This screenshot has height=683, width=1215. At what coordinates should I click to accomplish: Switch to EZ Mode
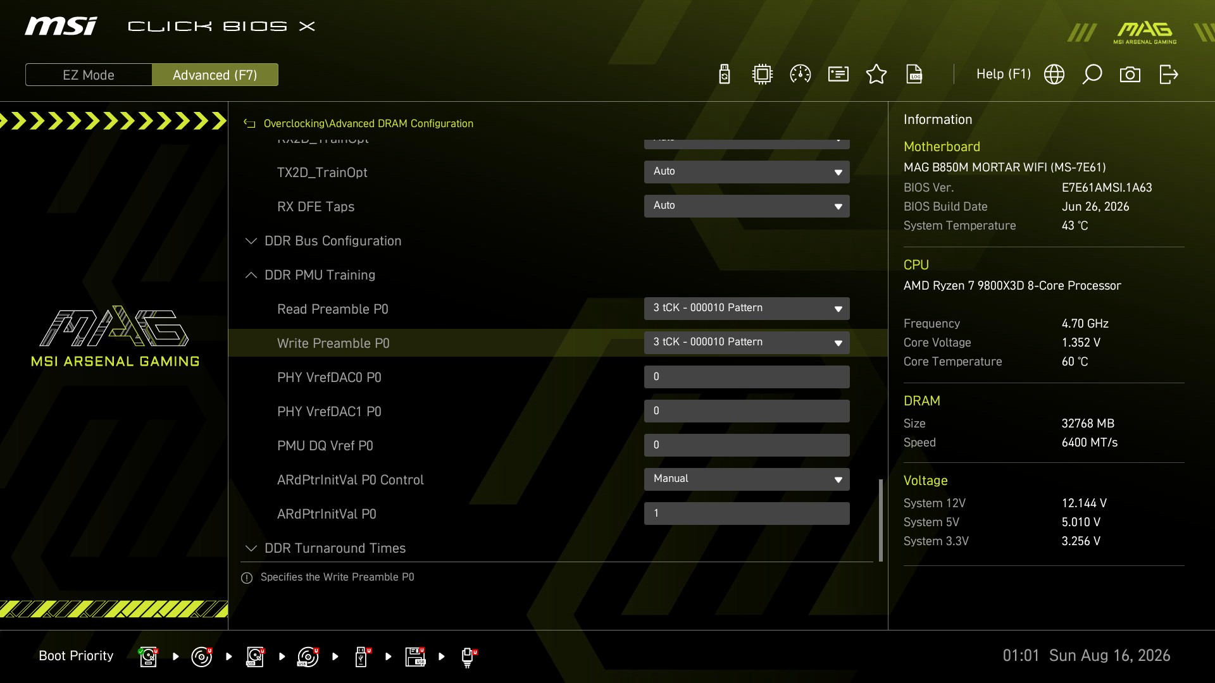pos(89,75)
